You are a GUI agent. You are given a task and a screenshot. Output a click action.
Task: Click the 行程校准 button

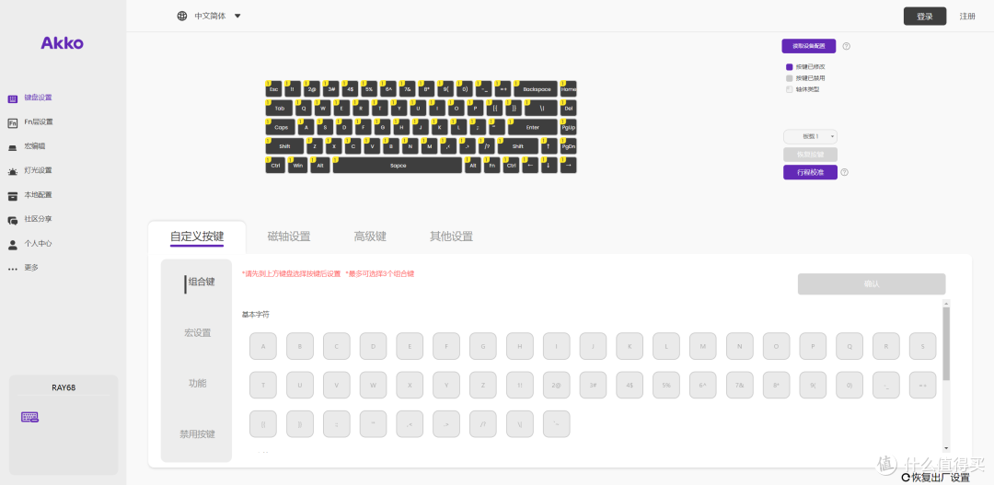click(810, 172)
